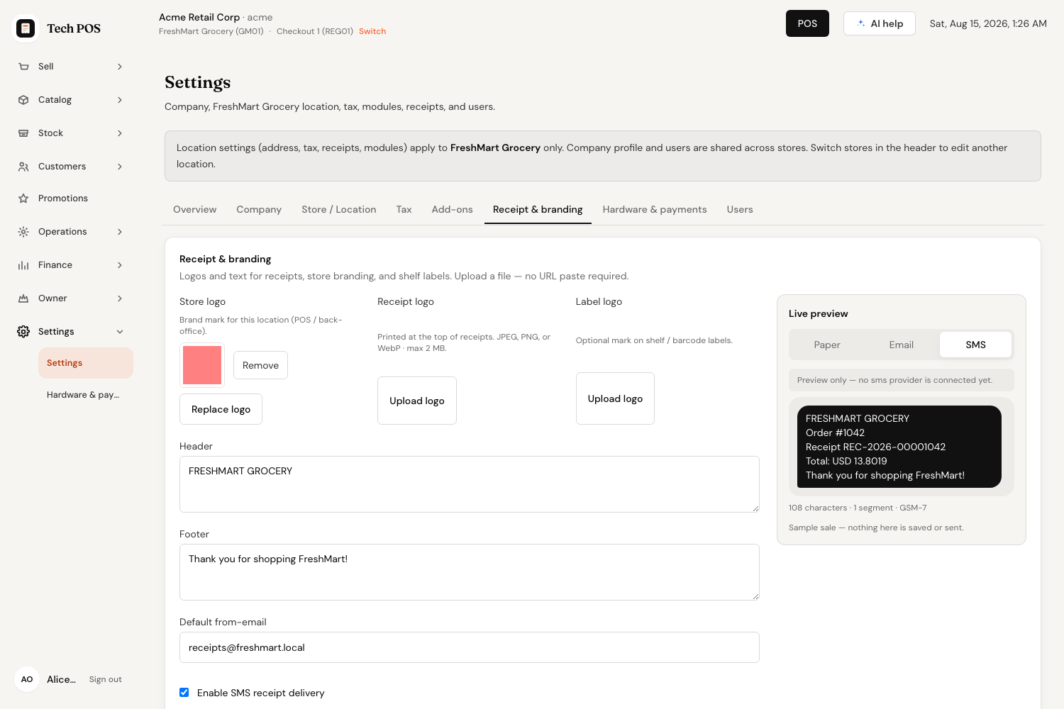This screenshot has height=709, width=1064.
Task: Click into the Header text area
Action: click(x=470, y=484)
